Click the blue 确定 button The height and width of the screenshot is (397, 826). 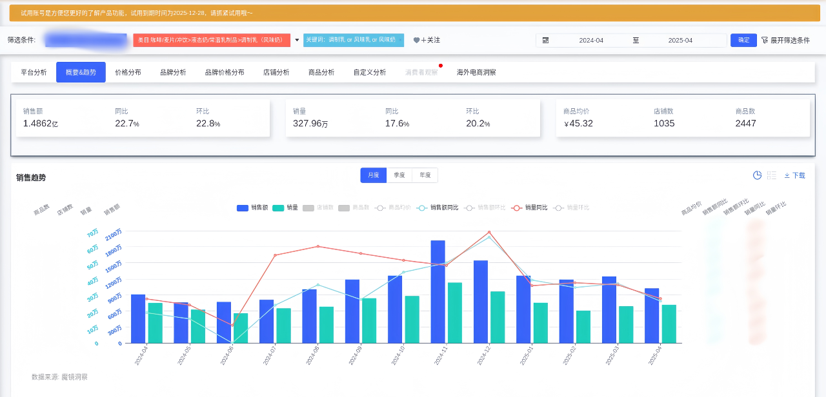743,40
